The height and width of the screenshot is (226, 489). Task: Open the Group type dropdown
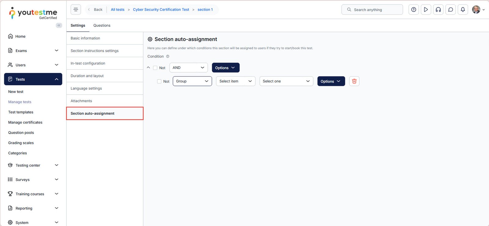pos(192,81)
